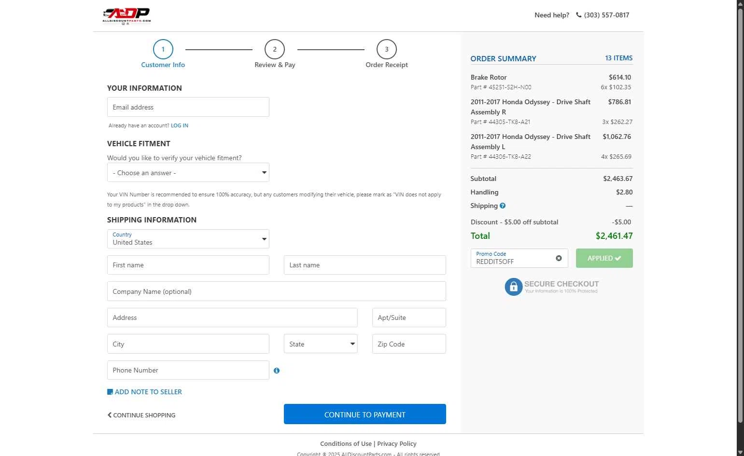Click Drive Shaft Assembly R item name
The width and height of the screenshot is (744, 456).
(x=531, y=107)
